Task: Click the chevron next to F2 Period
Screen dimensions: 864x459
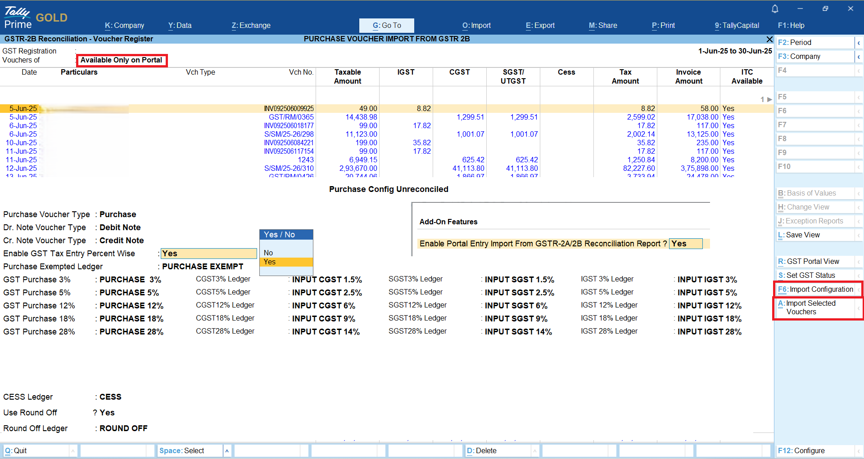Action: click(x=859, y=43)
